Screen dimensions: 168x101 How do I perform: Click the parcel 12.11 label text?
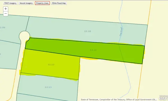(x=93, y=50)
